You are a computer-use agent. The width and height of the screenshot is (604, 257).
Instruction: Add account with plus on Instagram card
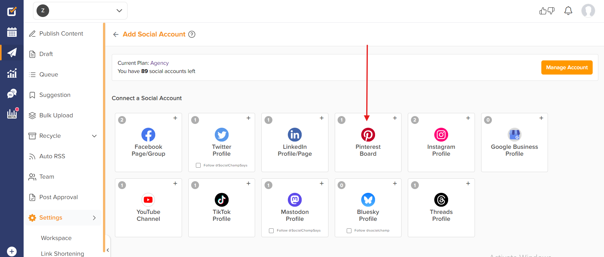468,118
